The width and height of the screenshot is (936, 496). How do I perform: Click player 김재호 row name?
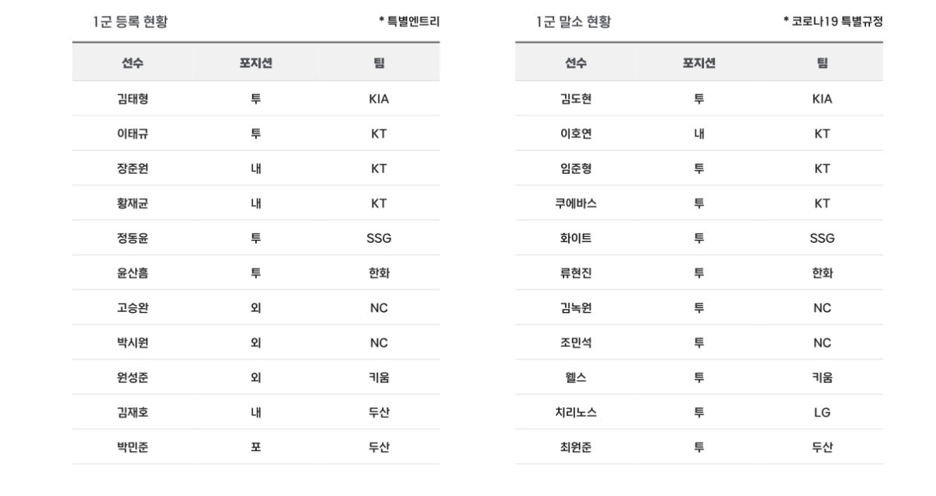point(132,412)
